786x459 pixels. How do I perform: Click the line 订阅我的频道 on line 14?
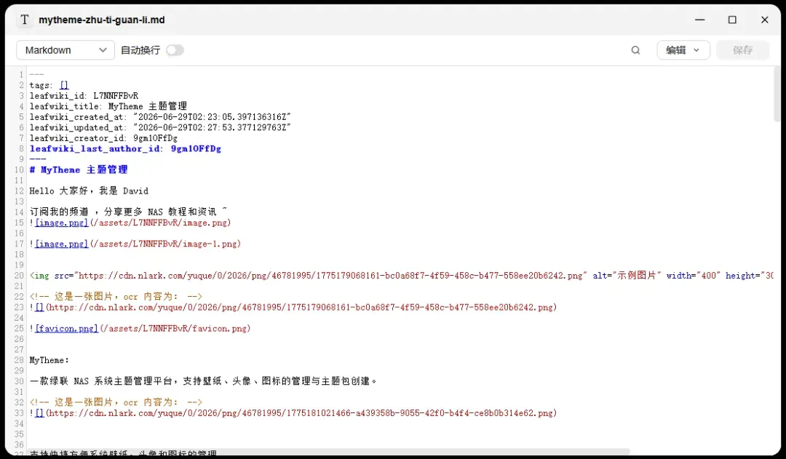click(128, 212)
